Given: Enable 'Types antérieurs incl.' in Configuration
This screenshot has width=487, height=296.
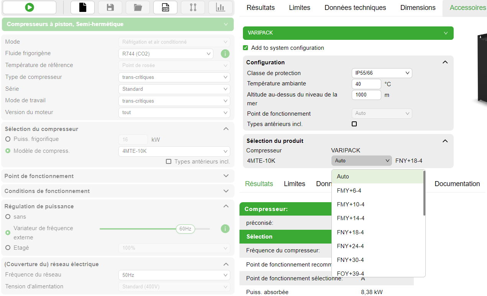Looking at the screenshot, I should pyautogui.click(x=354, y=124).
